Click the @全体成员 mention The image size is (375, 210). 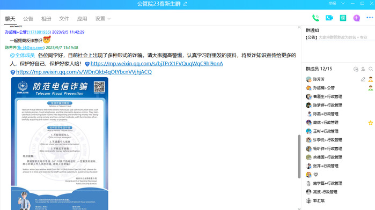[x=22, y=55]
